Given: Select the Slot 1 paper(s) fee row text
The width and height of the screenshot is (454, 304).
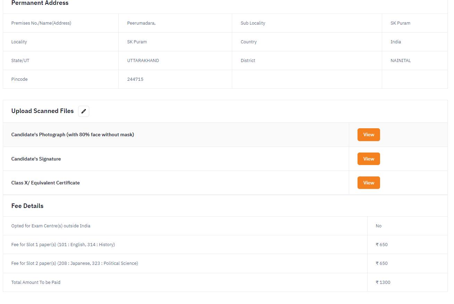Looking at the screenshot, I should [63, 245].
